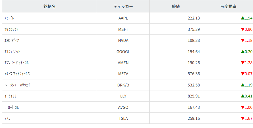
Task: Click the closing price 576.36 for META
Action: tap(194, 74)
